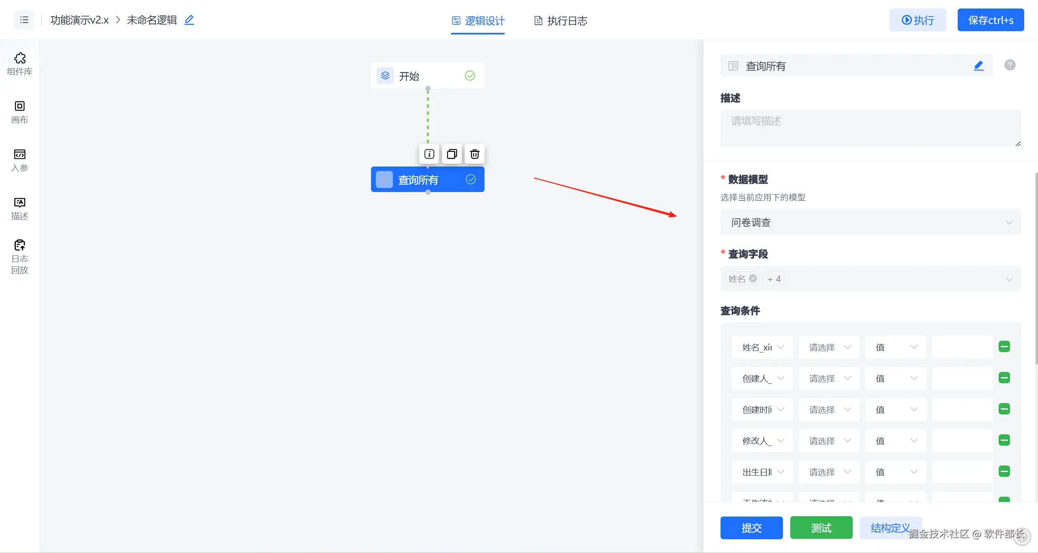Toggle the top-left menu list button
The width and height of the screenshot is (1038, 553).
pos(24,20)
